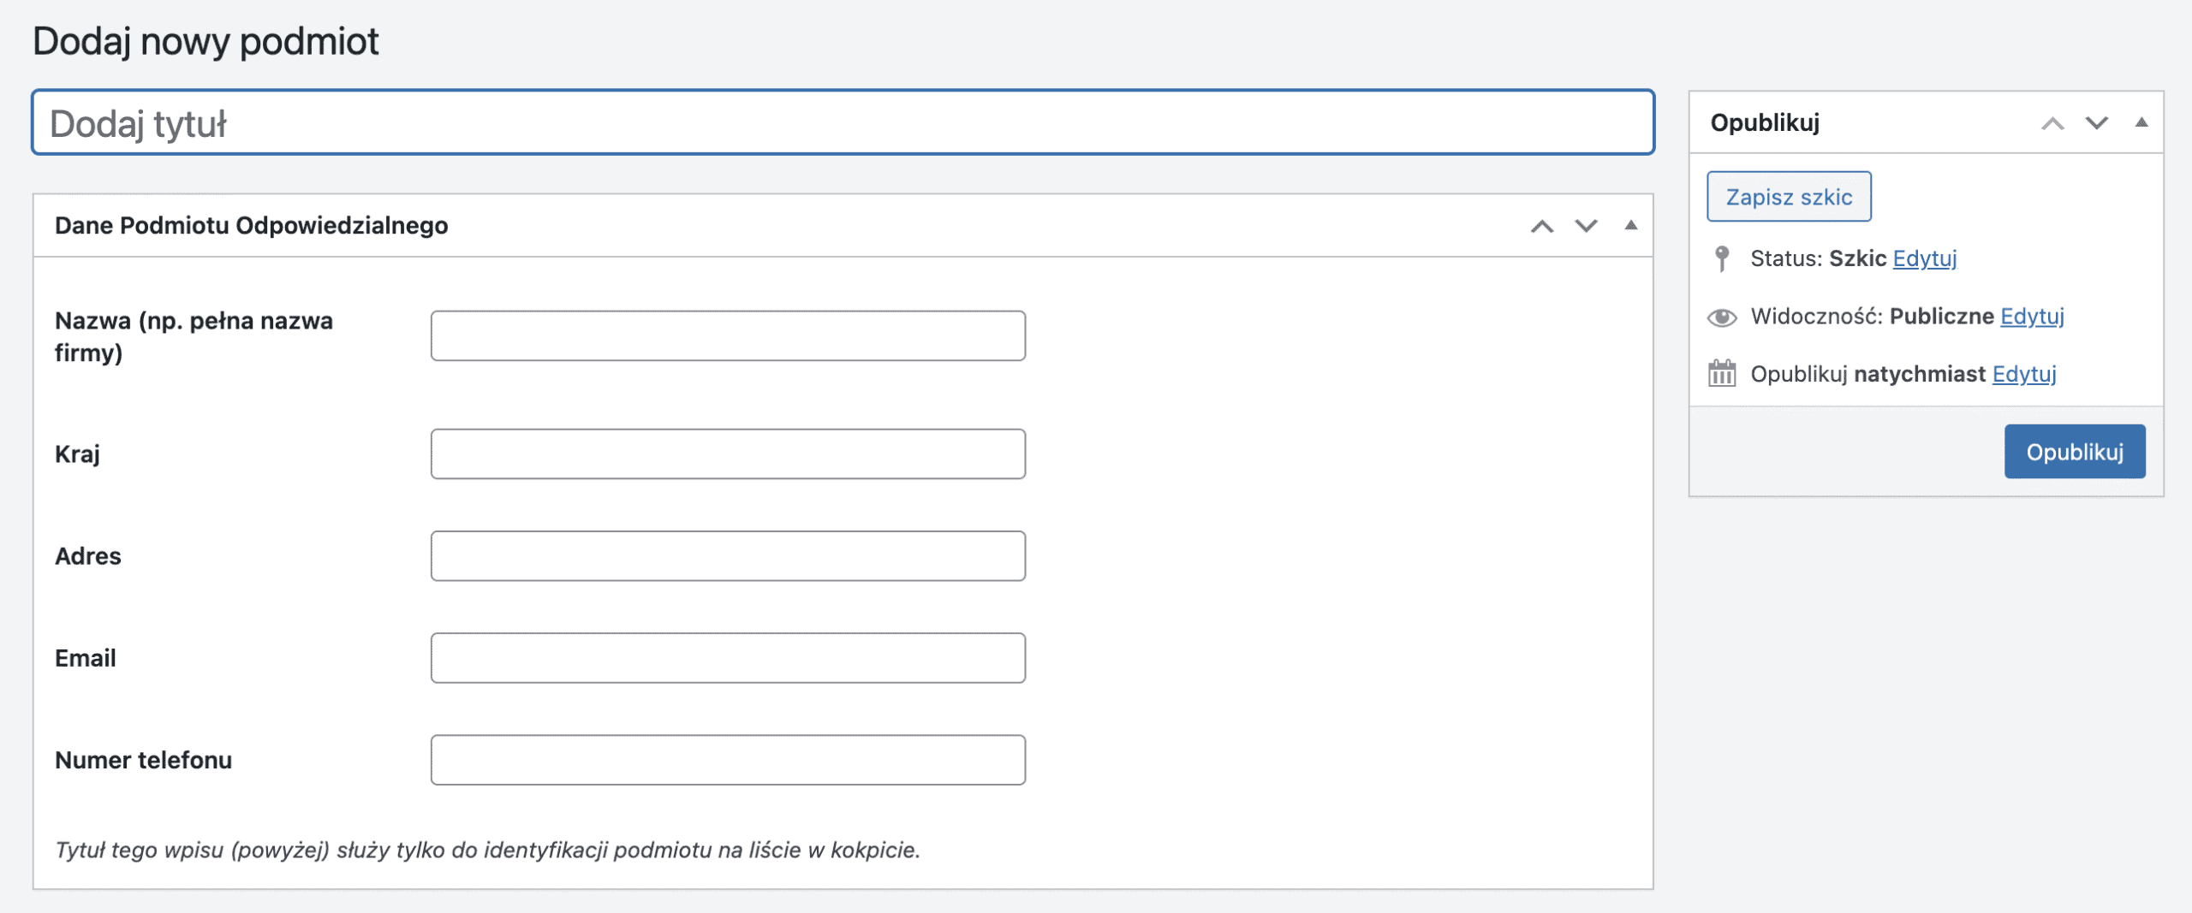This screenshot has width=2192, height=913.
Task: Click the publish date calendar icon
Action: pos(1722,374)
